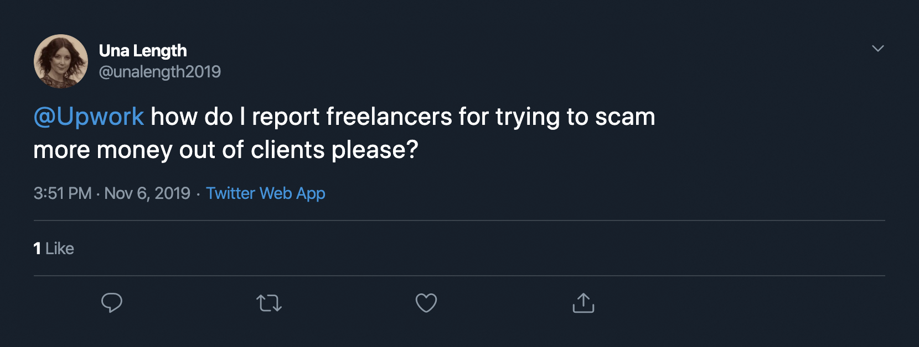This screenshot has height=347, width=919.
Task: Reply to Una Length's tweet
Action: click(111, 303)
